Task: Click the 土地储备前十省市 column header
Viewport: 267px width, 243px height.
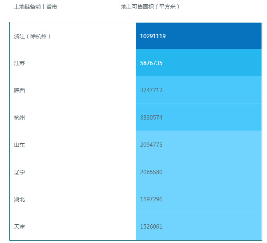Action: [35, 7]
